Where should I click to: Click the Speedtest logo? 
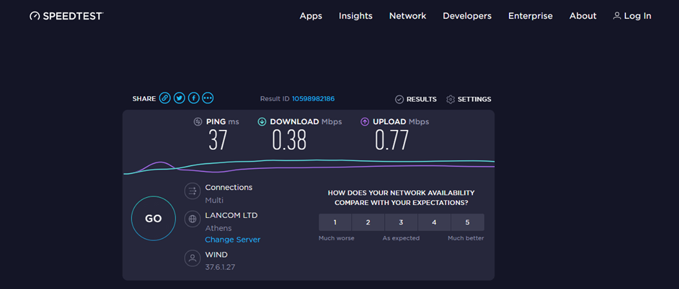tap(67, 16)
